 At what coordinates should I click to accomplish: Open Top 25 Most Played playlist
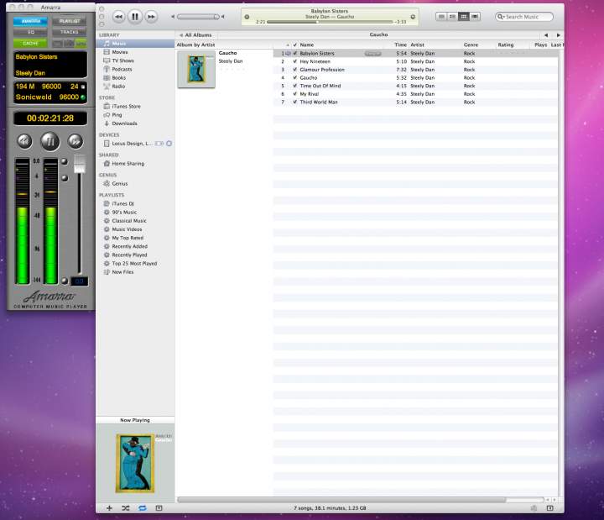click(x=135, y=264)
